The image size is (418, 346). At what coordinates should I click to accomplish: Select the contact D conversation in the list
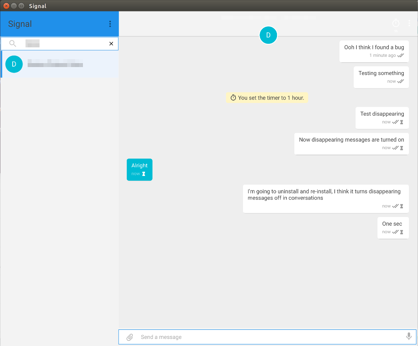point(60,64)
